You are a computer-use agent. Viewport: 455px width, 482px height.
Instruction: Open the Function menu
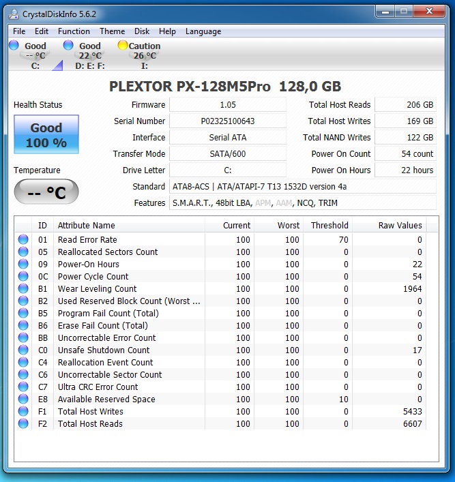pyautogui.click(x=74, y=31)
